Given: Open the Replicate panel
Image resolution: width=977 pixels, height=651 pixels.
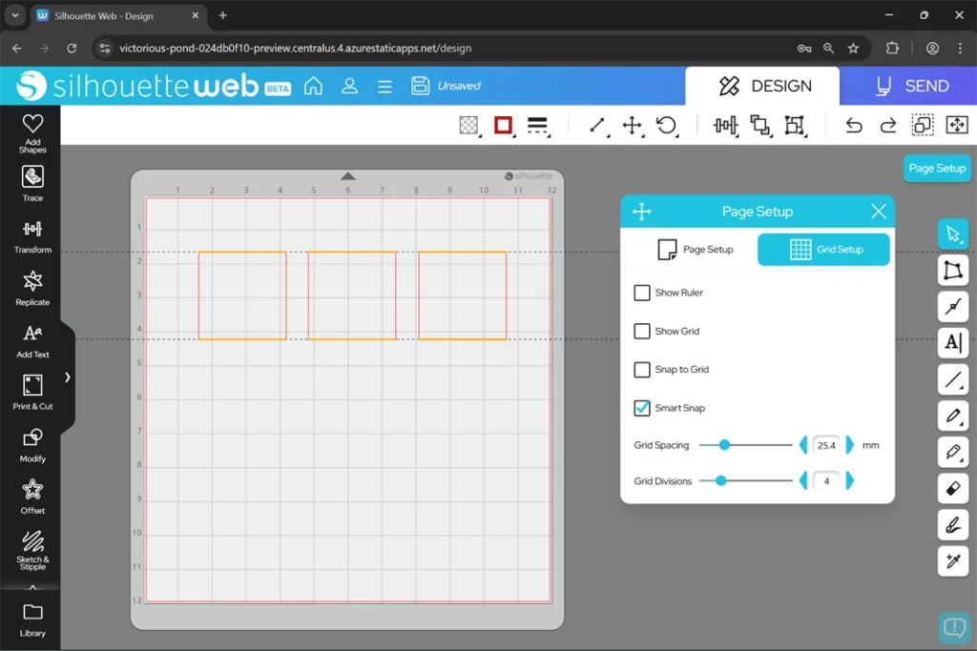Looking at the screenshot, I should pos(32,287).
